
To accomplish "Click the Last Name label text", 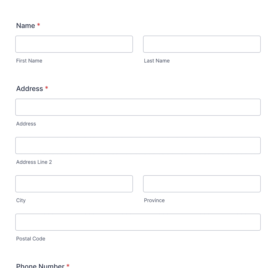I will coord(157,61).
